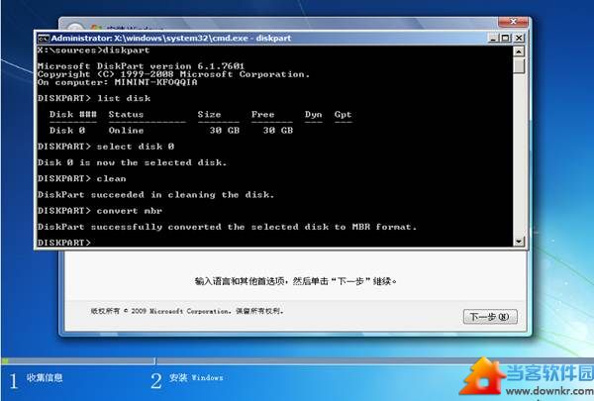This screenshot has width=594, height=401.
Task: Click the 2009 Microsoft Corporation copyright text
Action: 187,311
